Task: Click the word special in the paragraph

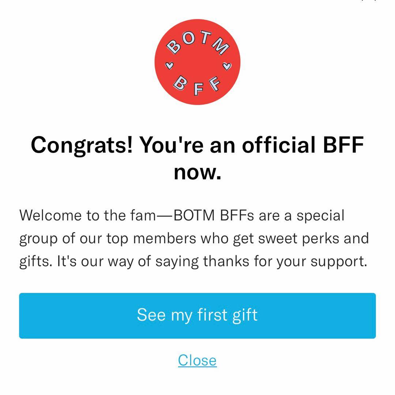Action: [x=320, y=215]
